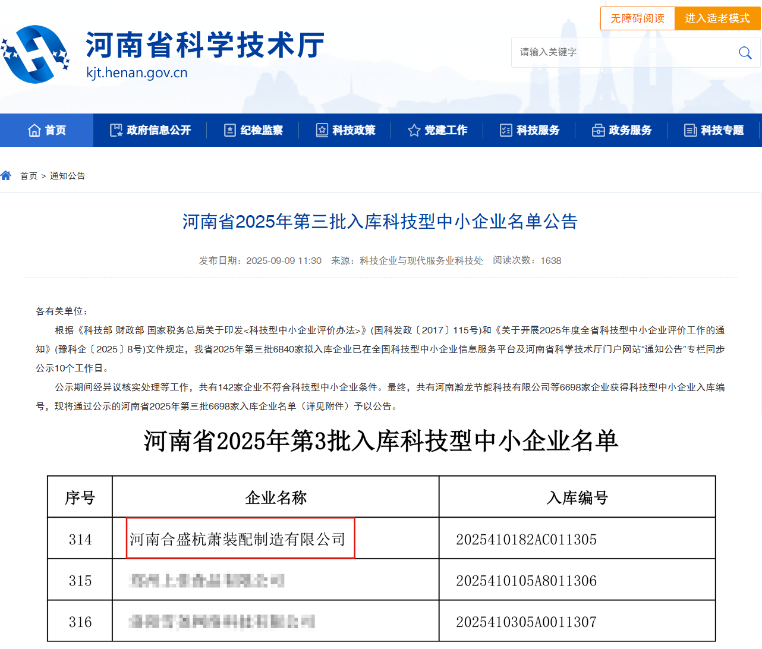Enable 无障碍阅读 accessibility mode
Screen dimensions: 762x649
click(x=637, y=18)
